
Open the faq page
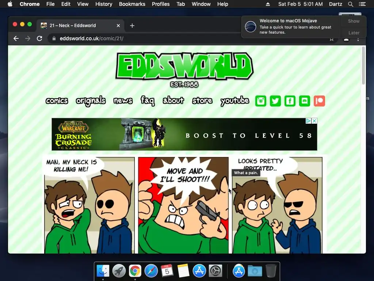point(148,101)
